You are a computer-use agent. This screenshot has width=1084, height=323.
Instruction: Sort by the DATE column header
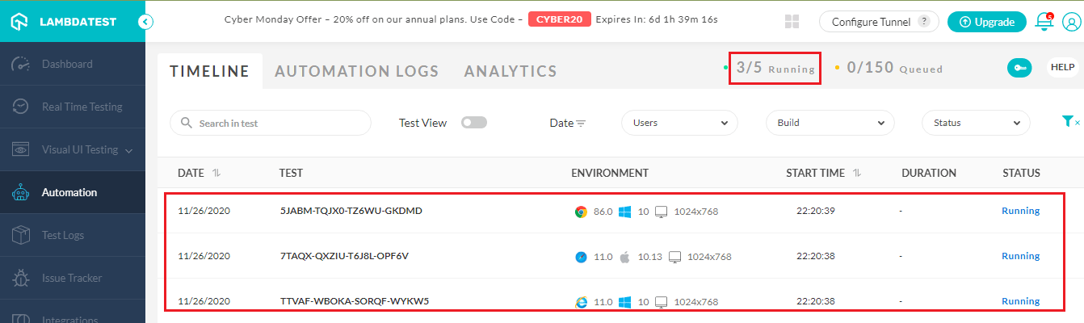[200, 173]
